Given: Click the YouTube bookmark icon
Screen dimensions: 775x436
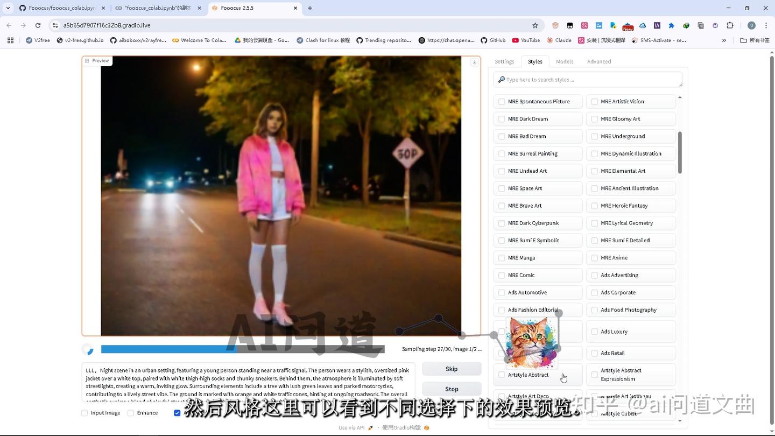Looking at the screenshot, I should [515, 40].
